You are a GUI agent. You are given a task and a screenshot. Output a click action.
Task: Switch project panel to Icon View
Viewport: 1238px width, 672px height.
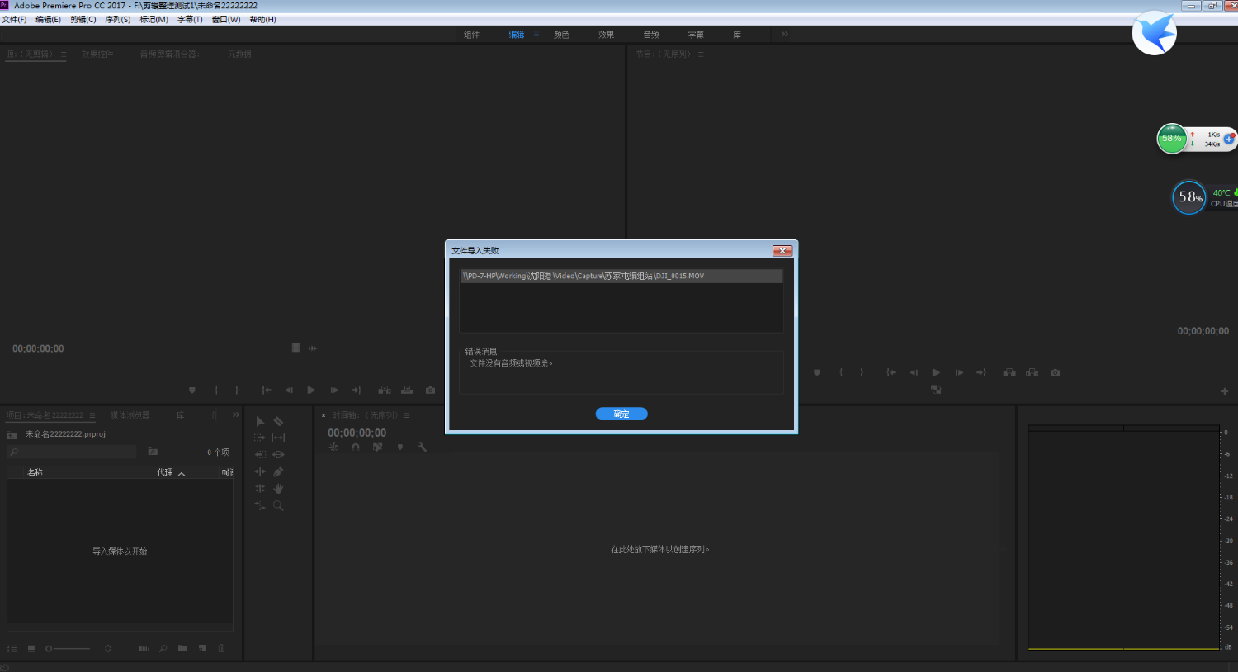(31, 648)
